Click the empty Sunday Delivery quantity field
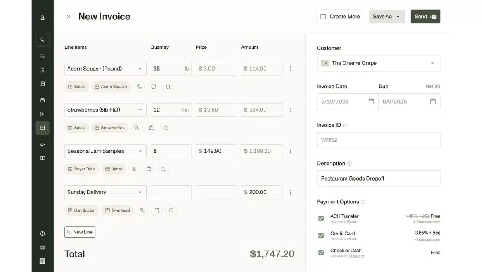Viewport: 483px width, 272px height. point(171,192)
